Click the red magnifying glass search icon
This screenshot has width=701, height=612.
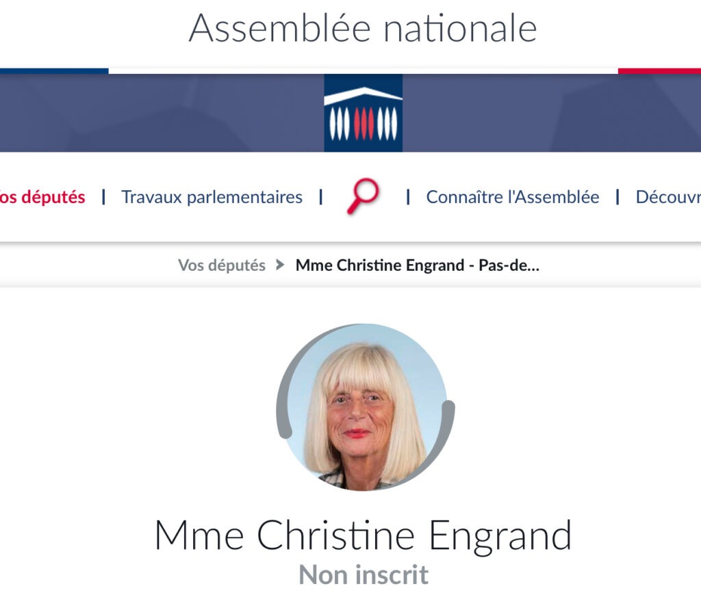point(363,196)
